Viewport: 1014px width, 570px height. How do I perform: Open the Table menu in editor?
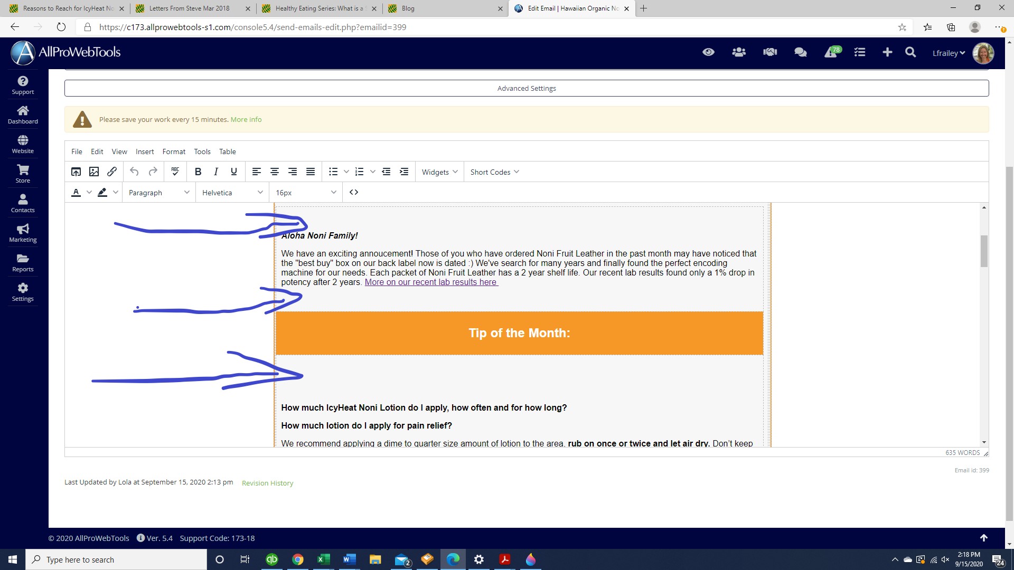tap(228, 151)
